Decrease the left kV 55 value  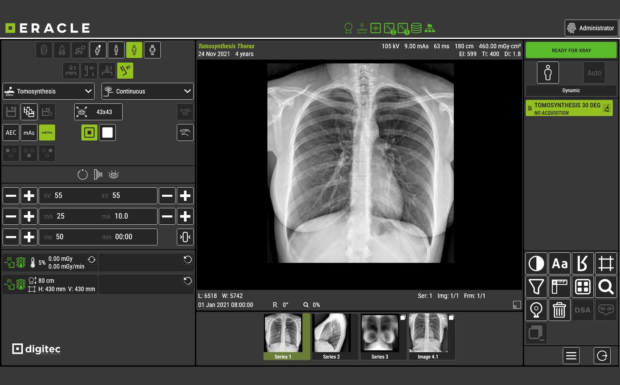point(11,195)
